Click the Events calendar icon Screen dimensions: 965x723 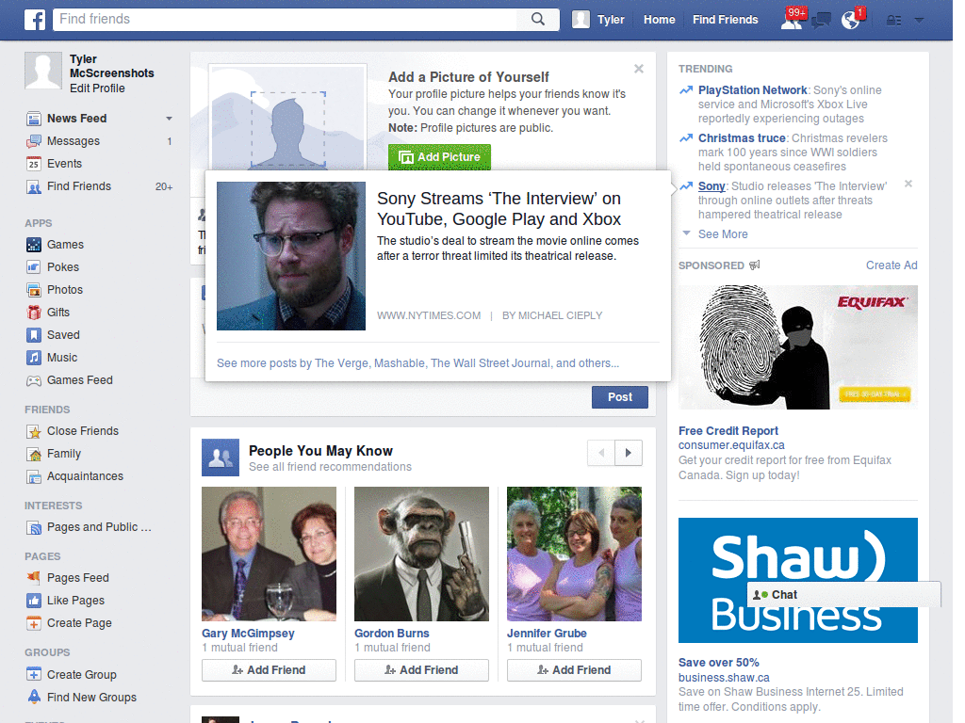pos(33,164)
